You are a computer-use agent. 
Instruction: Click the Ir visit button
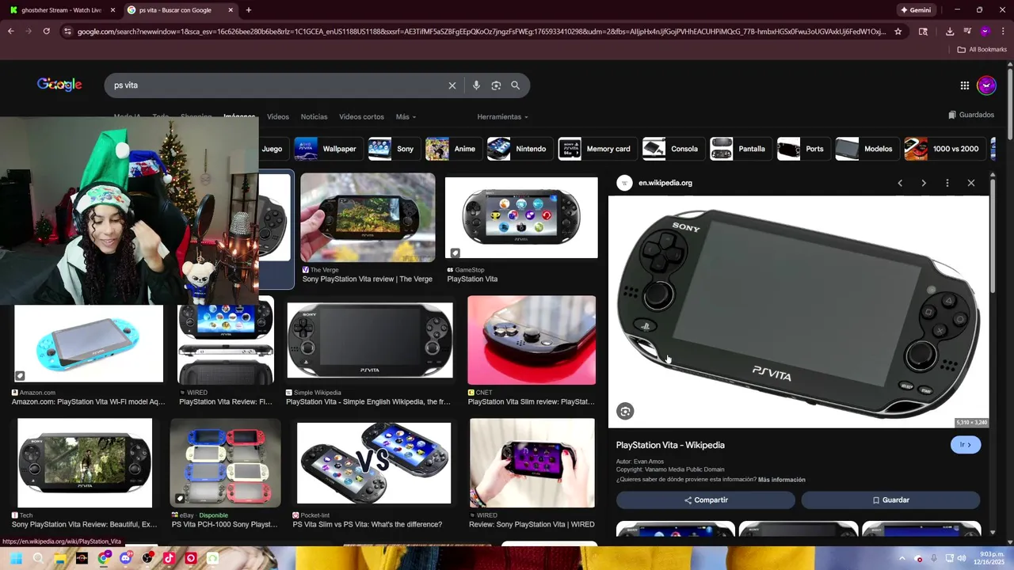click(x=966, y=445)
